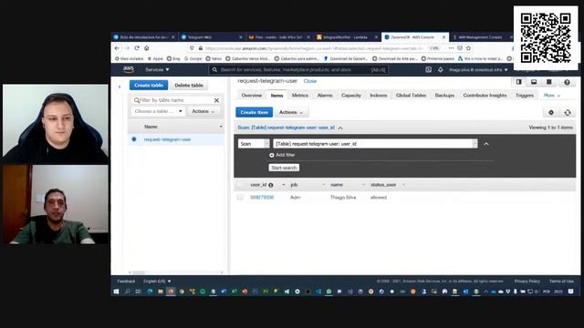Switch to the Metrics tab
584x328 pixels.
(300, 96)
